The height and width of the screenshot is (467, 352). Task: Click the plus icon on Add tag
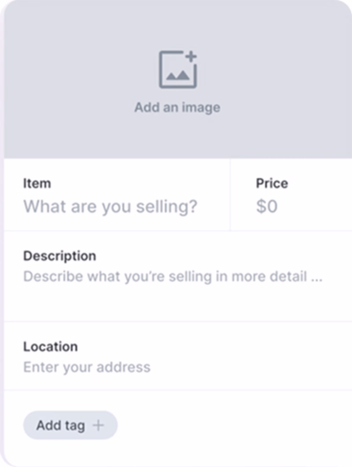tap(98, 425)
